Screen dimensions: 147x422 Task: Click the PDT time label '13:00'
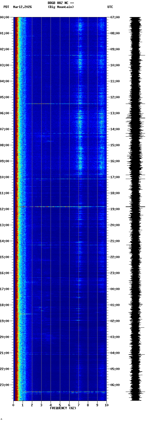(x=5, y=225)
